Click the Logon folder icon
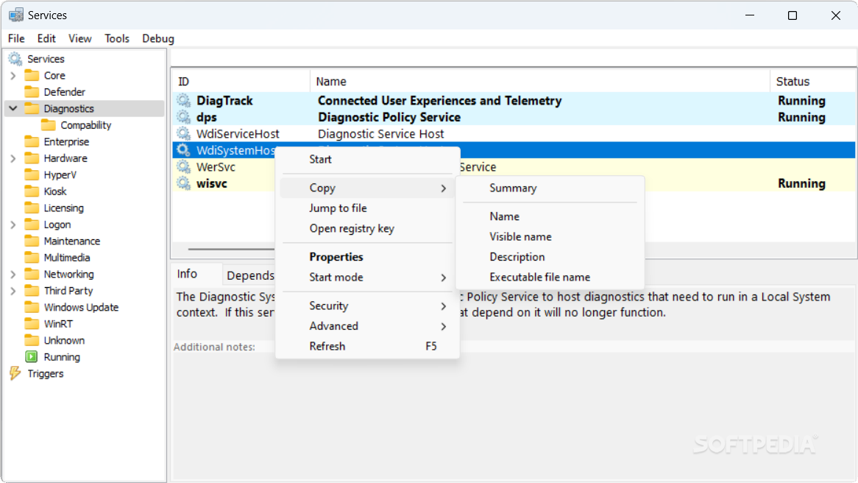 click(32, 224)
